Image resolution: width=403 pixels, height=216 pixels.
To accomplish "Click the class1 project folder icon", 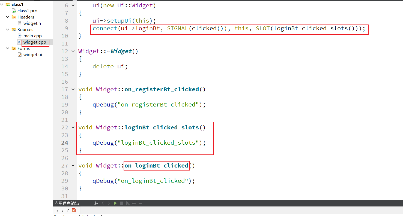I will click(8, 5).
